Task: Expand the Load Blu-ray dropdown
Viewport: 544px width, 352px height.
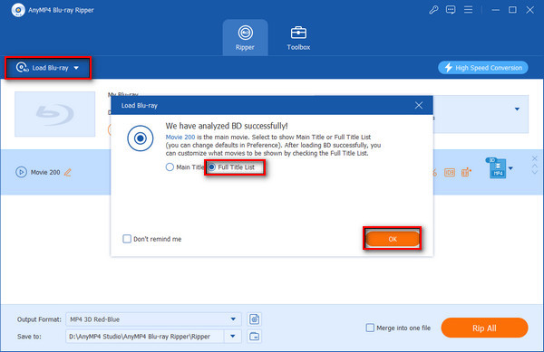Action: 76,68
